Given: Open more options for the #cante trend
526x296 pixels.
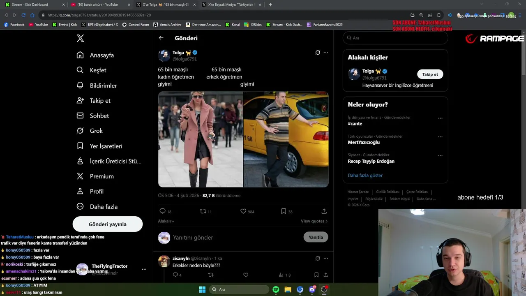Looking at the screenshot, I should pos(440,118).
